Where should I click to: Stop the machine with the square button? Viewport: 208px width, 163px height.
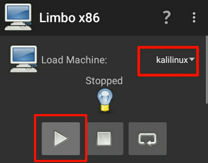(x=104, y=139)
